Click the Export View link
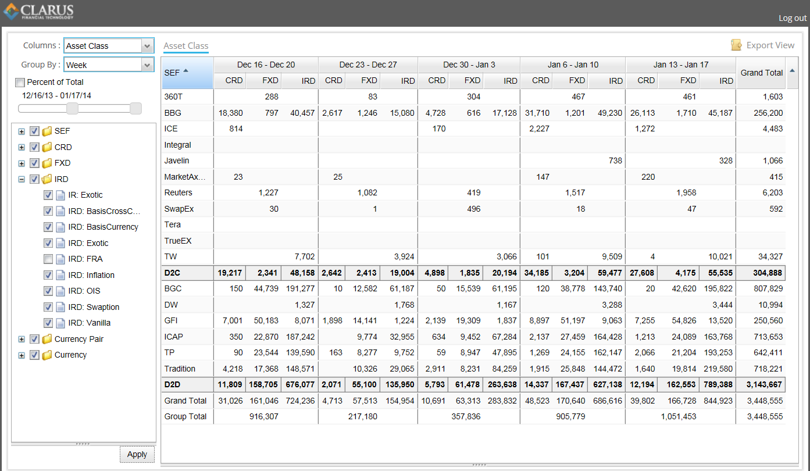 [x=770, y=45]
